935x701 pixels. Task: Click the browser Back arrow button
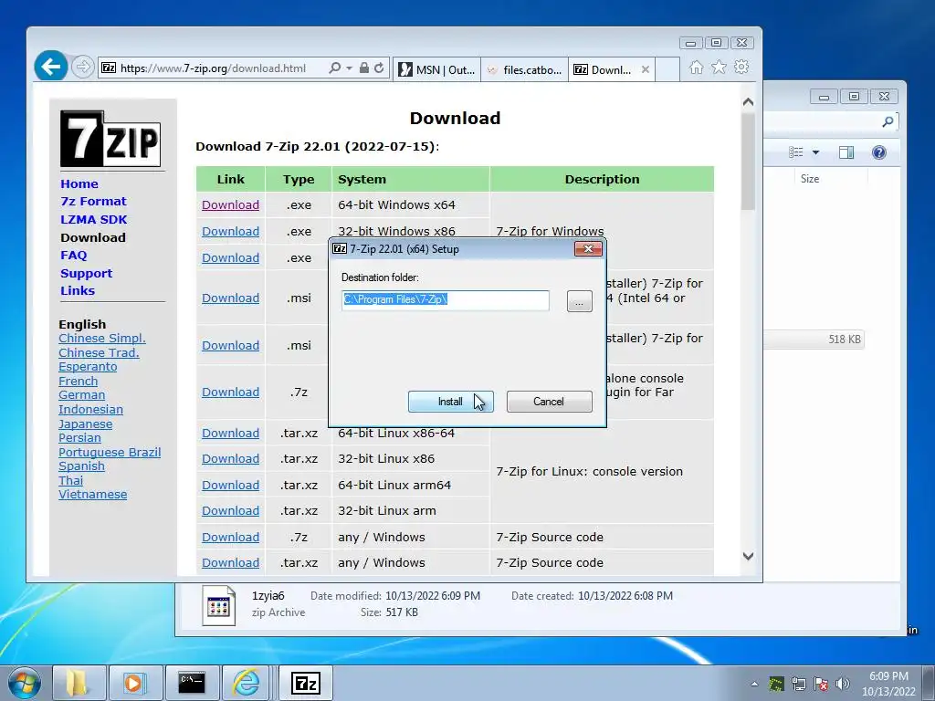51,66
